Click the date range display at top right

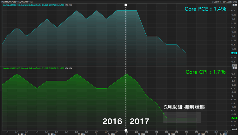(x=221, y=2)
